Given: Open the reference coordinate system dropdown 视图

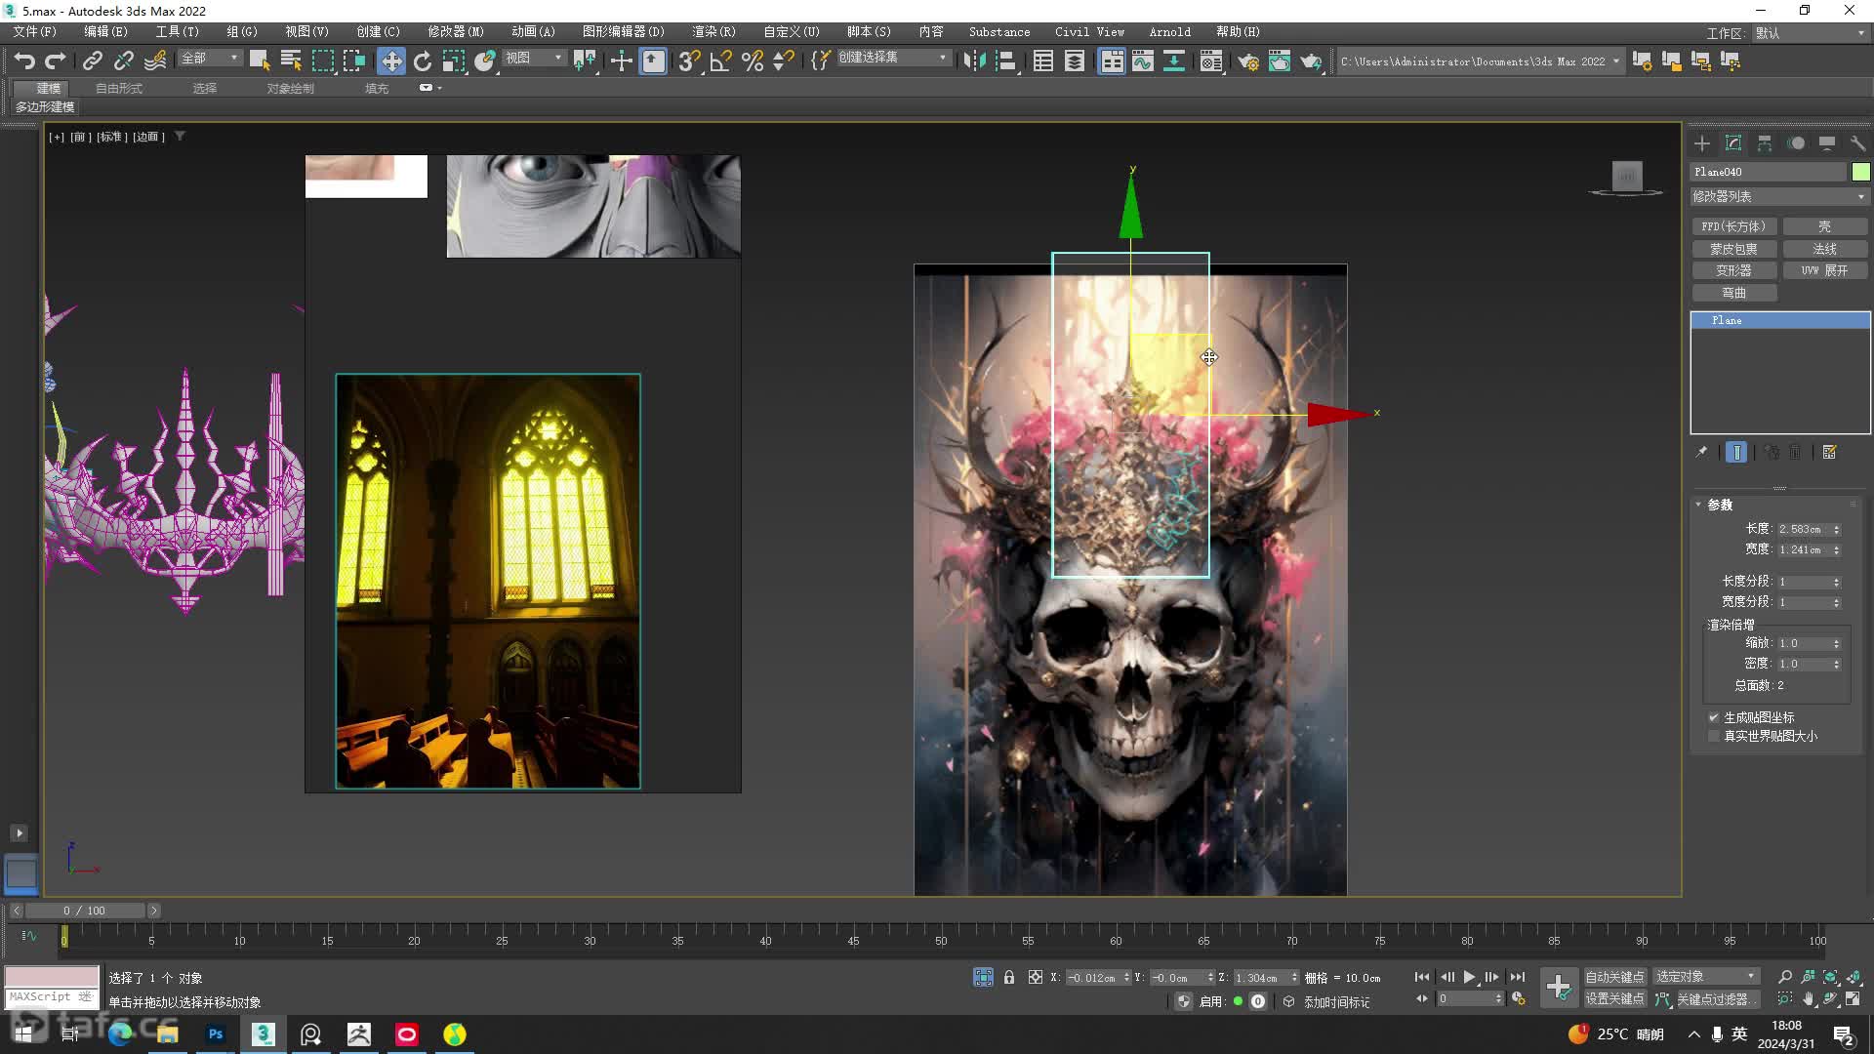Looking at the screenshot, I should coord(534,59).
